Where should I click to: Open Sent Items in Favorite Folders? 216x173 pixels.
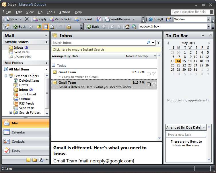coord(19,52)
